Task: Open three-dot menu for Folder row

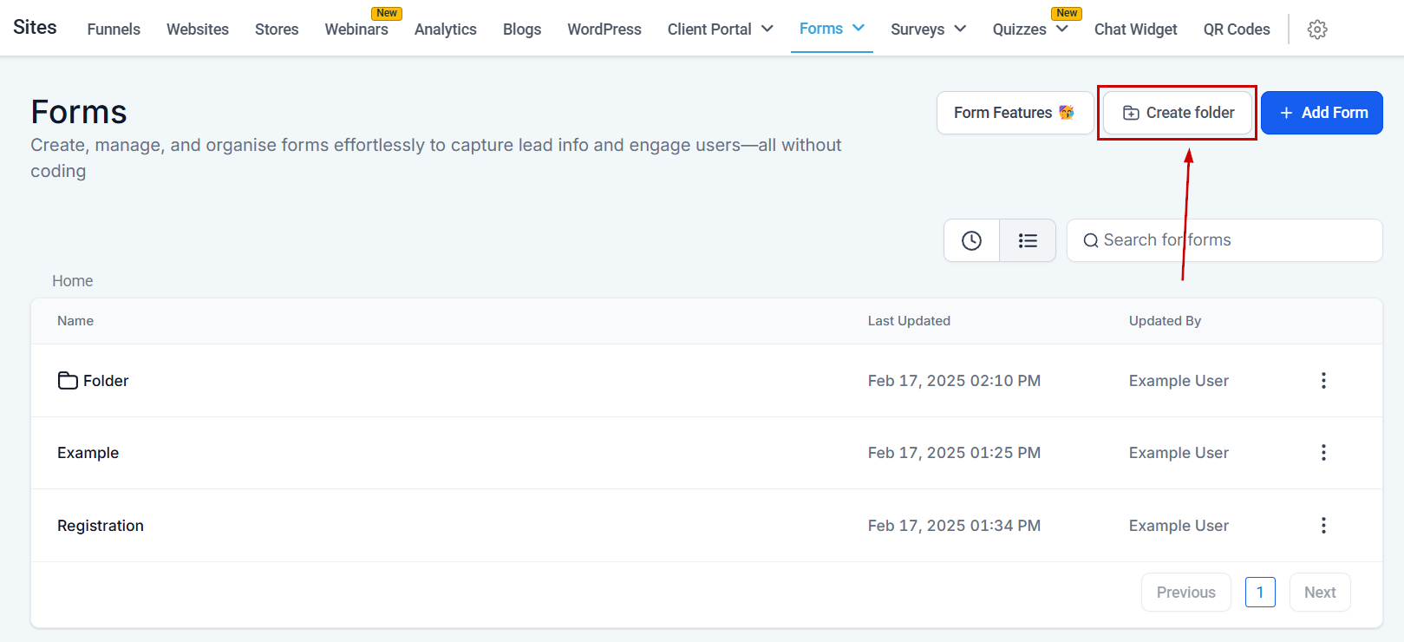Action: coord(1322,381)
